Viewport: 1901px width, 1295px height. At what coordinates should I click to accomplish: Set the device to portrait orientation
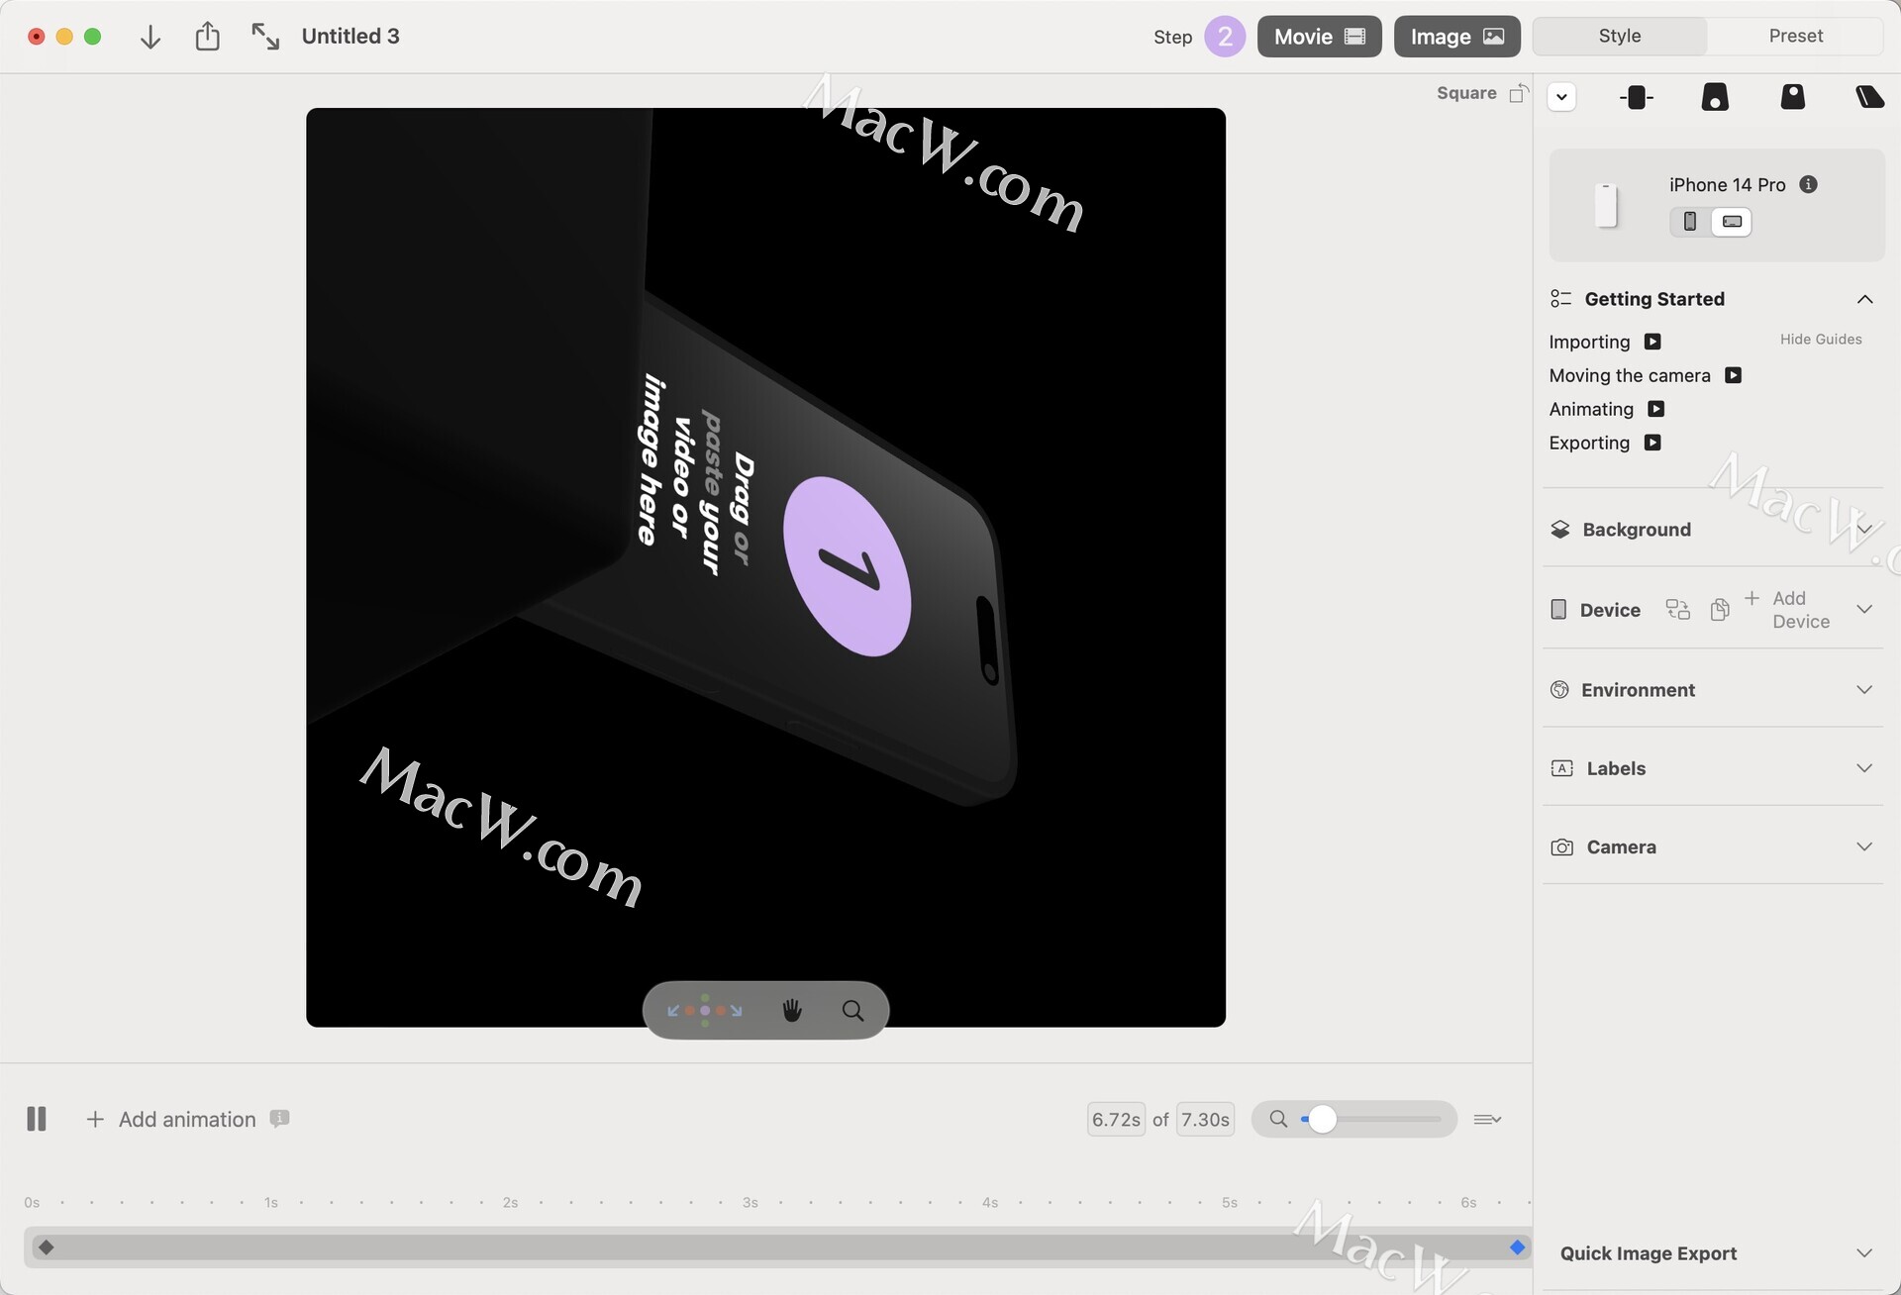pyautogui.click(x=1690, y=222)
